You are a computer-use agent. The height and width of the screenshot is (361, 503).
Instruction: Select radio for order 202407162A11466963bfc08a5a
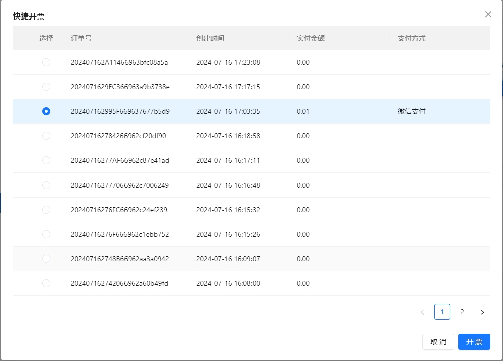click(46, 62)
